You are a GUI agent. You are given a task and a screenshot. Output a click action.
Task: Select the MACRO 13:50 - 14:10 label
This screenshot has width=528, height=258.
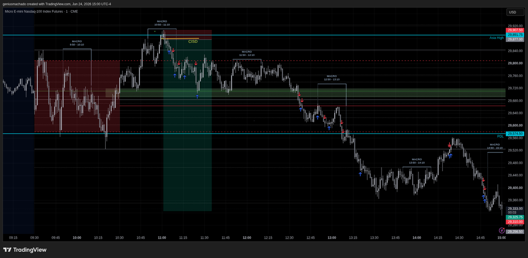pos(417,161)
